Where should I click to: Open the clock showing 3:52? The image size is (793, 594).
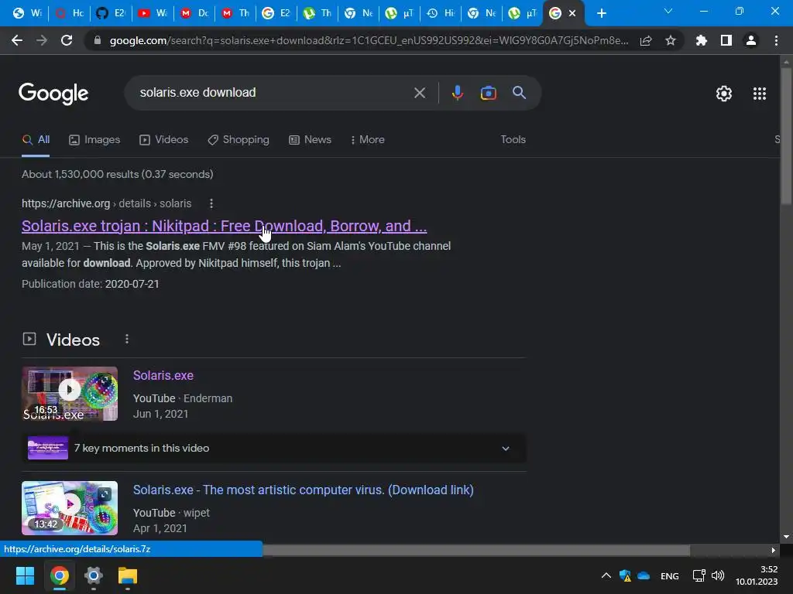coord(757,575)
